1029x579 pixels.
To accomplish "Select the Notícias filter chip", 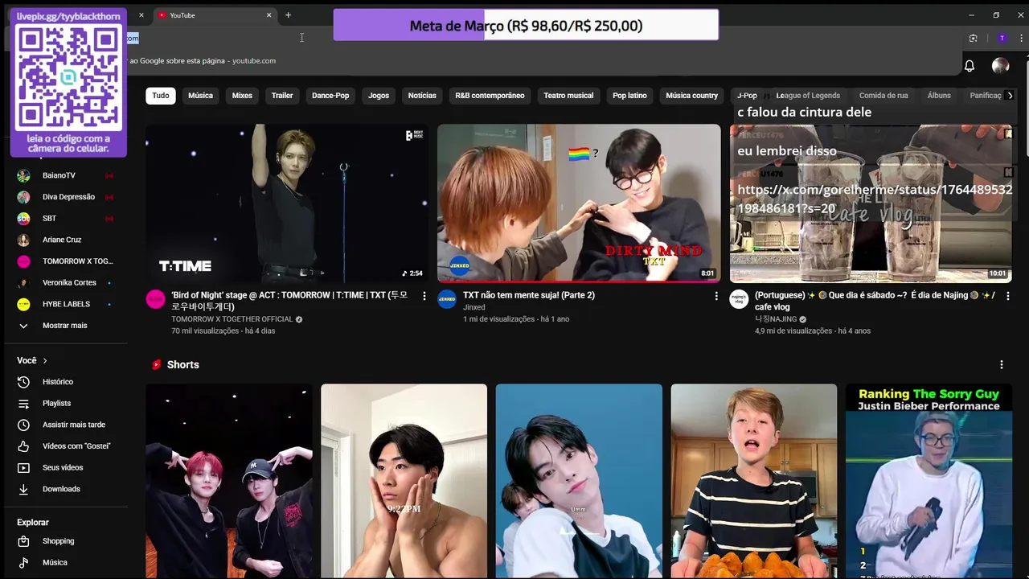I will click(422, 96).
